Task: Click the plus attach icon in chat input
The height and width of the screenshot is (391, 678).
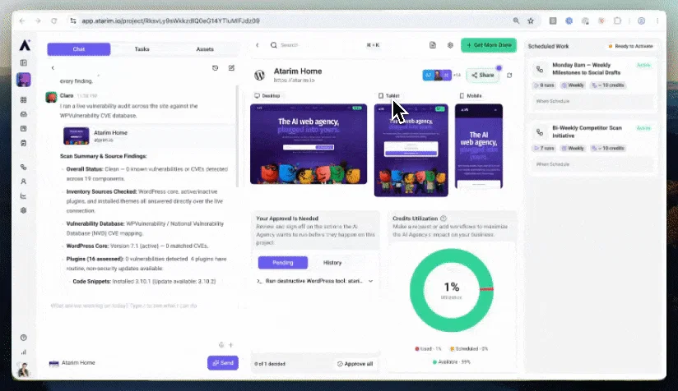Action: pyautogui.click(x=231, y=345)
